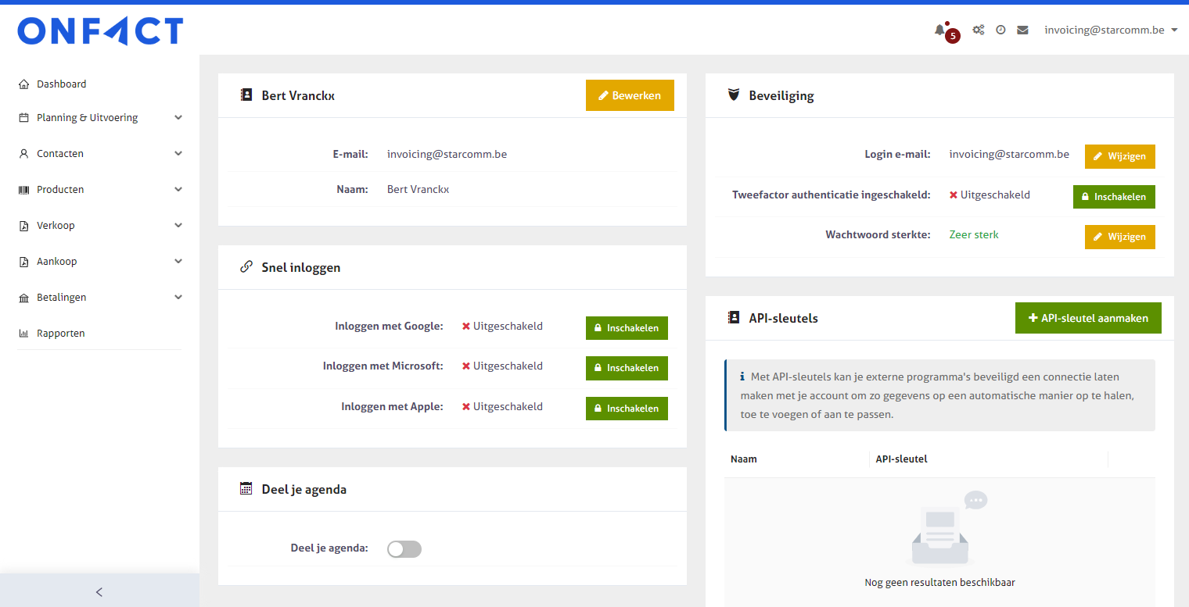Click the settings gears icon
1189x607 pixels.
[978, 30]
